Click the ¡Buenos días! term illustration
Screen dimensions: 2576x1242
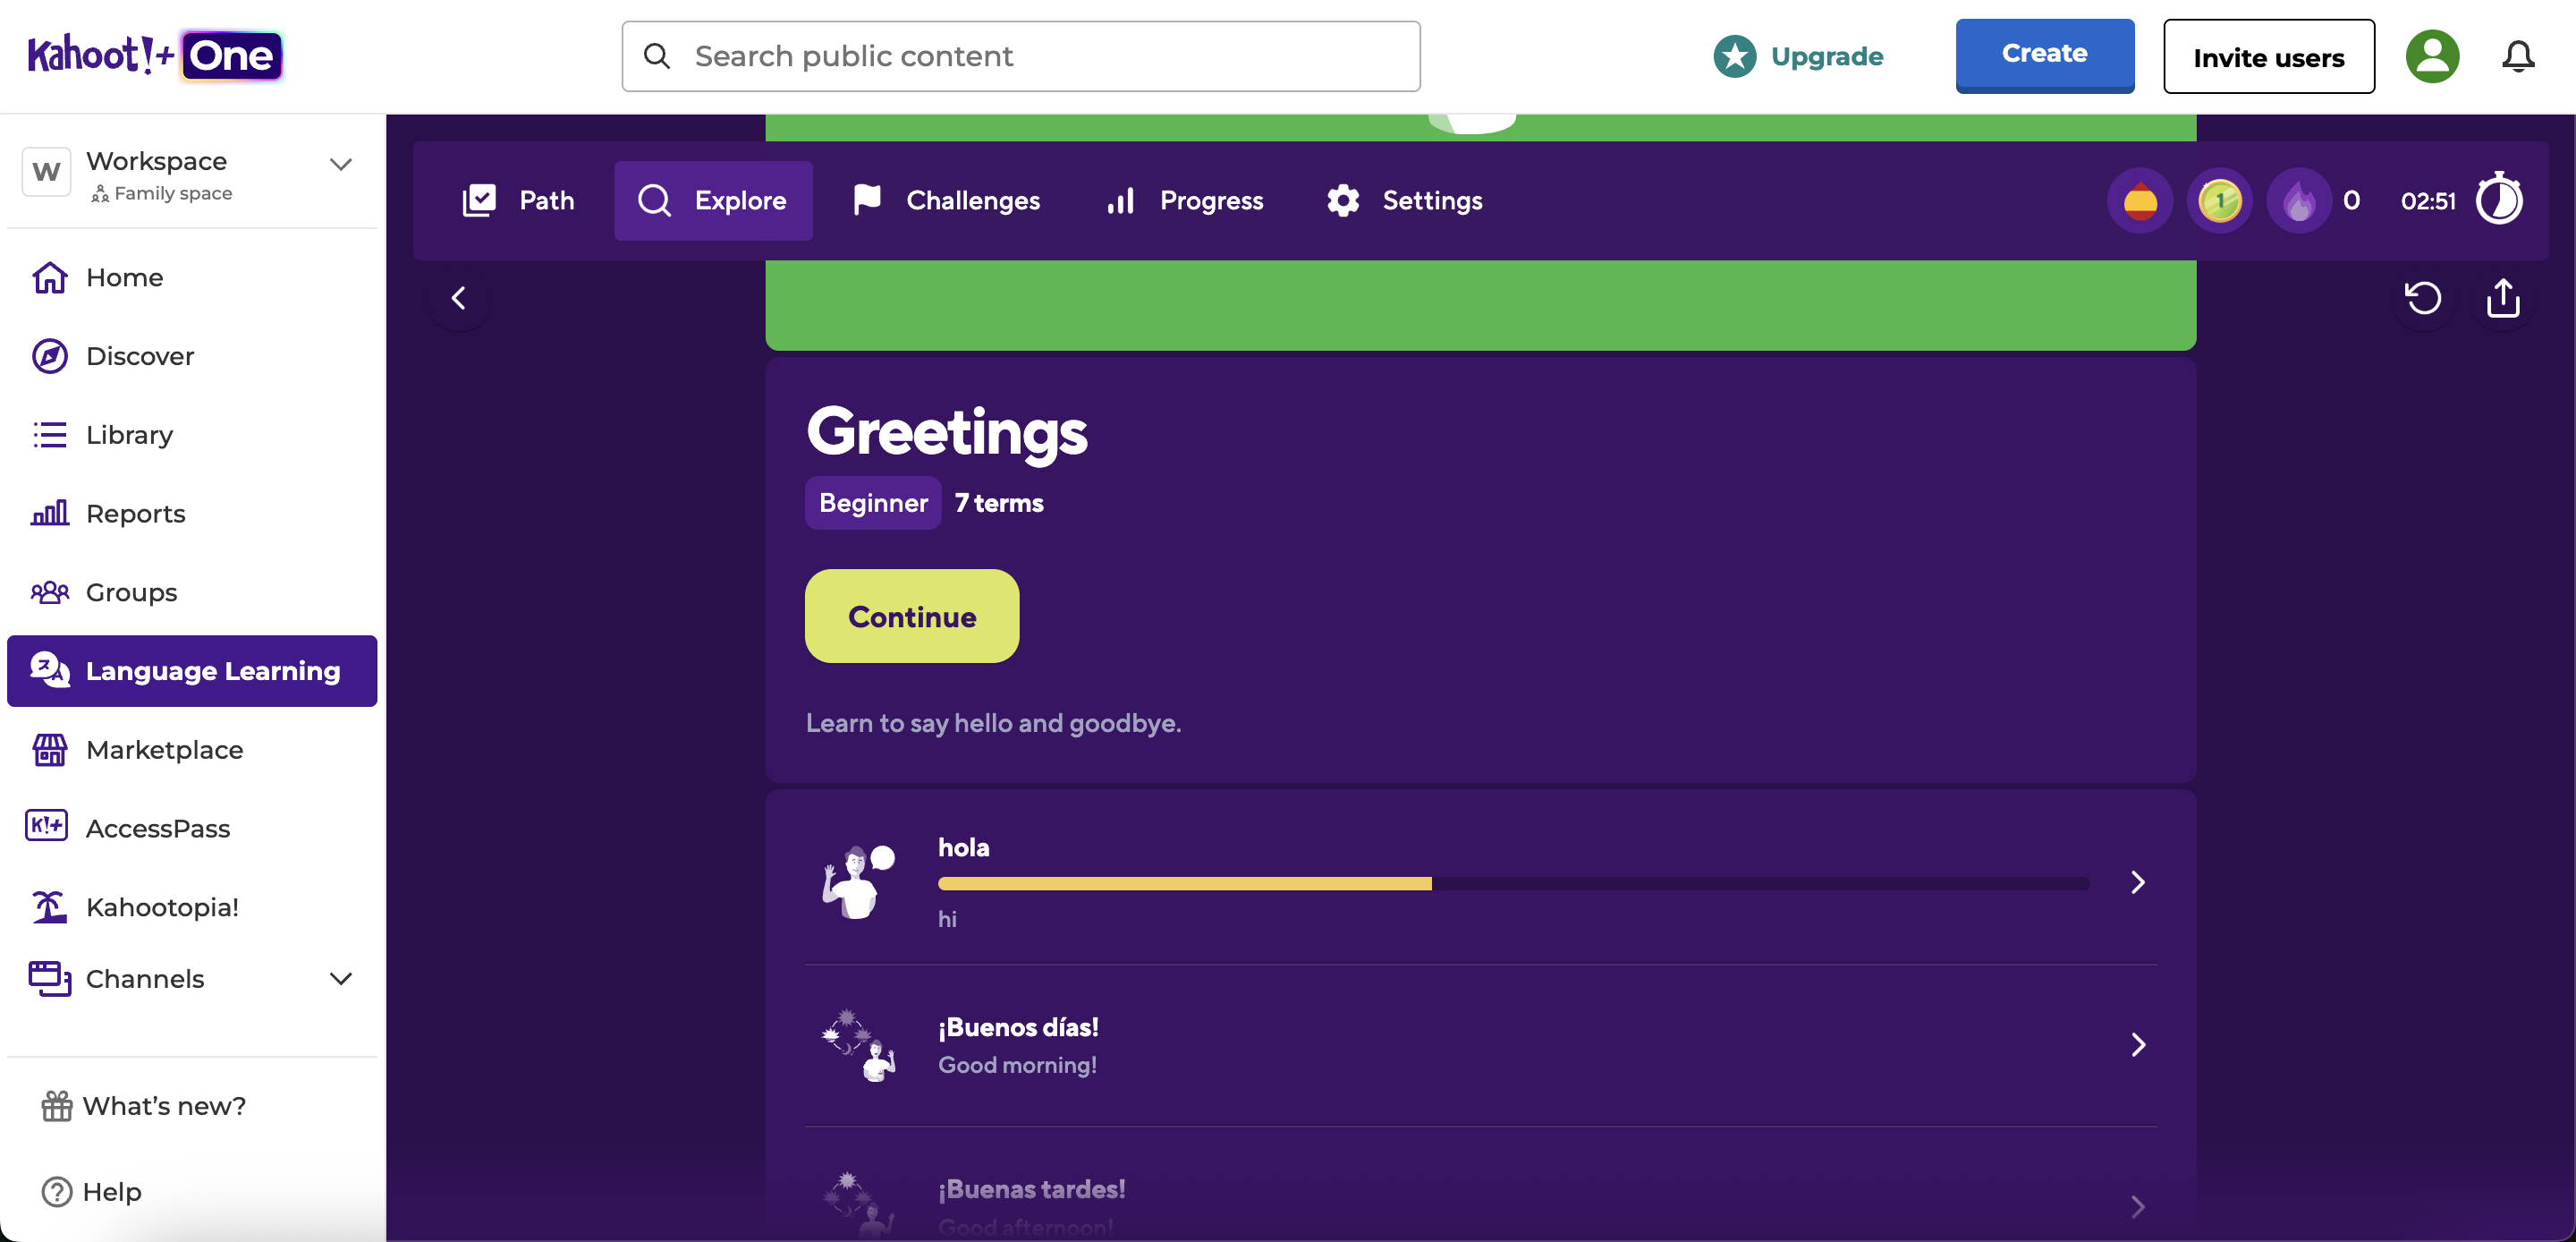(858, 1045)
